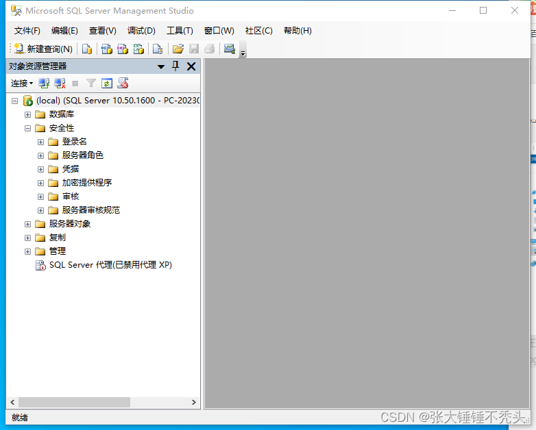The height and width of the screenshot is (430, 536).
Task: Click the Object Explorer horizontal scrollbar thumb
Action: coord(74,402)
